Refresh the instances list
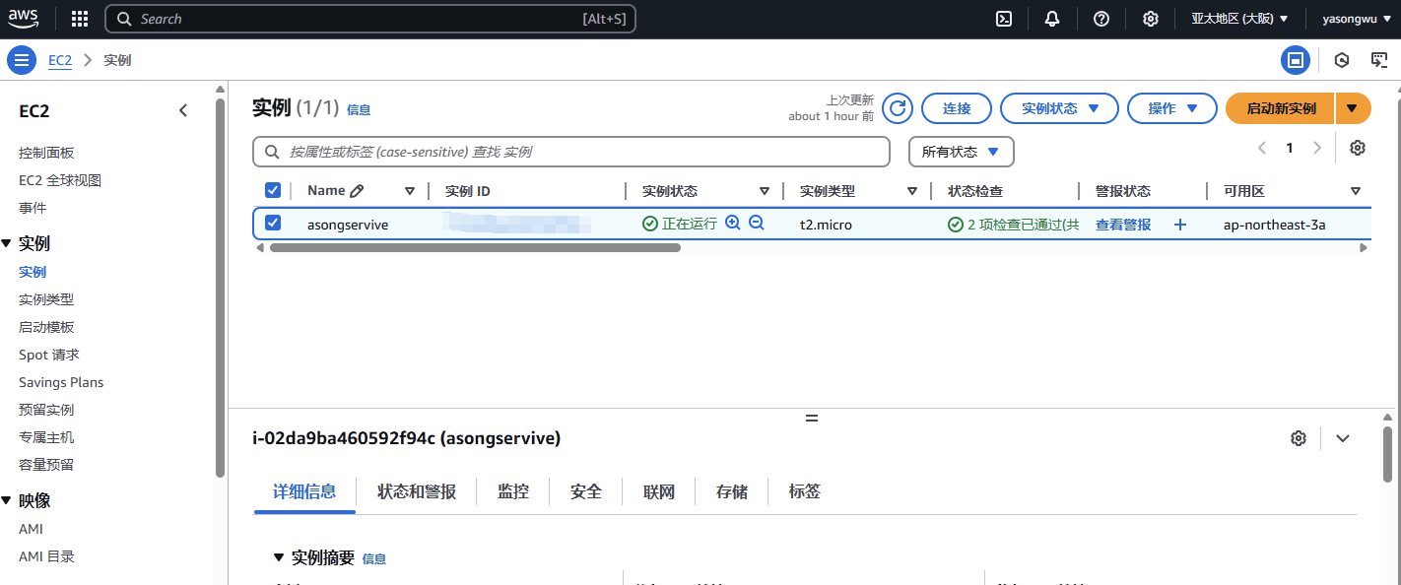Viewport: 1401px width, 585px height. click(x=897, y=108)
